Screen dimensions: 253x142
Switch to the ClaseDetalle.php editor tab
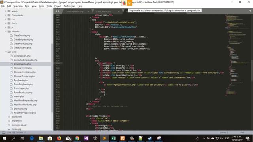point(104,11)
